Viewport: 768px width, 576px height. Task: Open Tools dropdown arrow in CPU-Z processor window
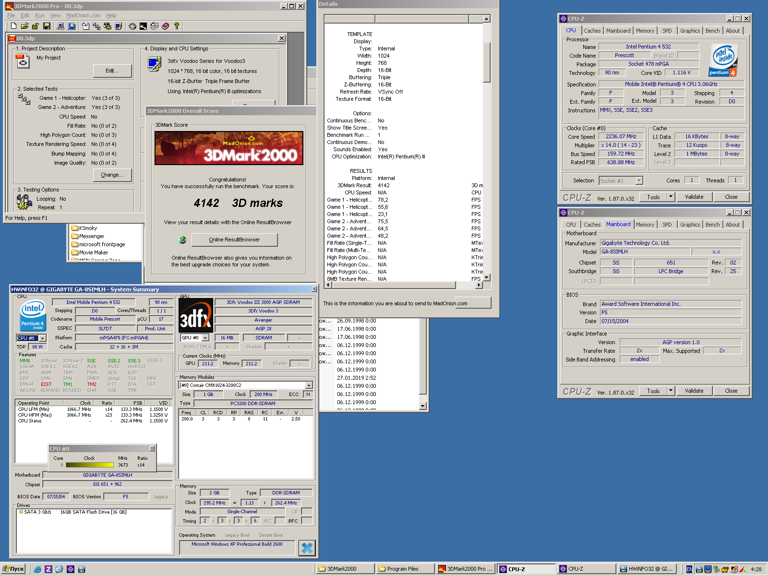coord(671,197)
